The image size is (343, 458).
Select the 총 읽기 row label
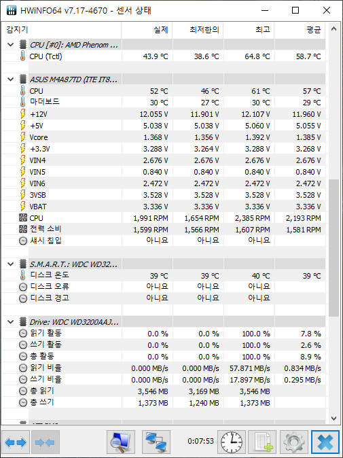pyautogui.click(x=41, y=391)
